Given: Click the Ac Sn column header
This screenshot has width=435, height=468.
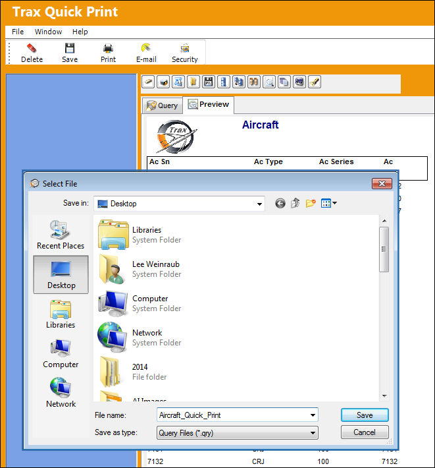Looking at the screenshot, I should [x=159, y=161].
